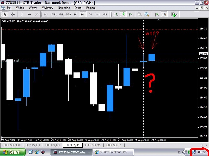Set timeframe to M30
Viewport: 209px width, 156px height.
(x=68, y=14)
